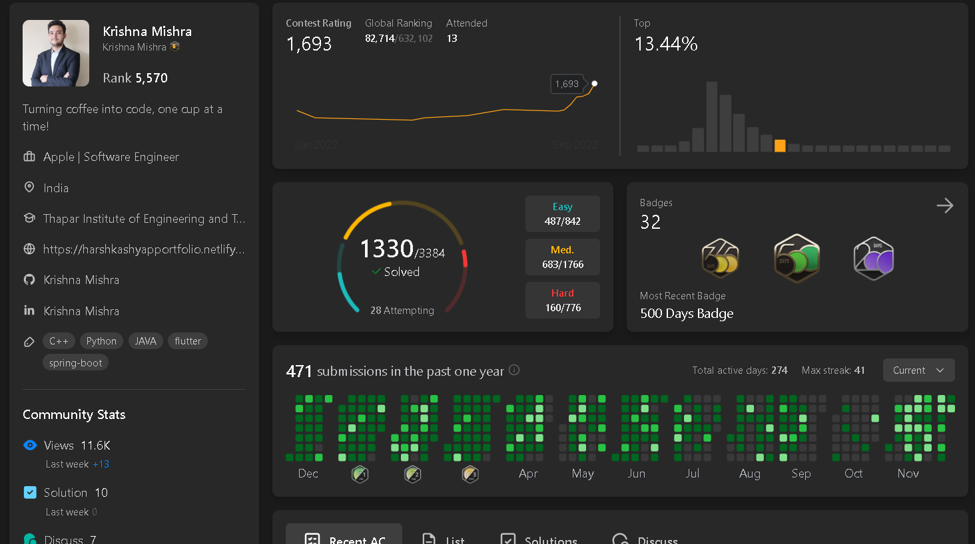Image resolution: width=975 pixels, height=544 pixels.
Task: Click the Attended 13 contests value
Action: pos(452,39)
